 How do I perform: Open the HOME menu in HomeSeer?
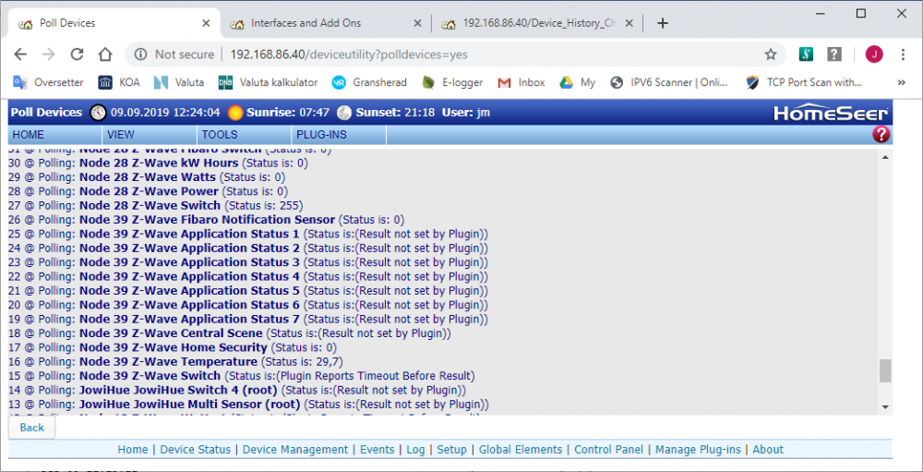click(29, 135)
